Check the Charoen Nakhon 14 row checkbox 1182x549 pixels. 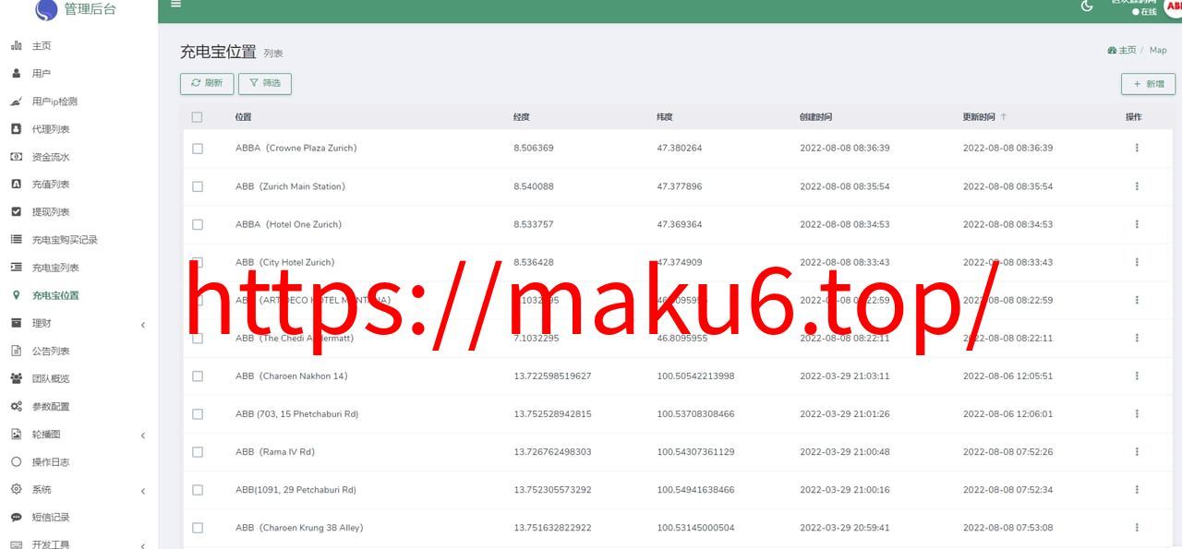tap(198, 376)
